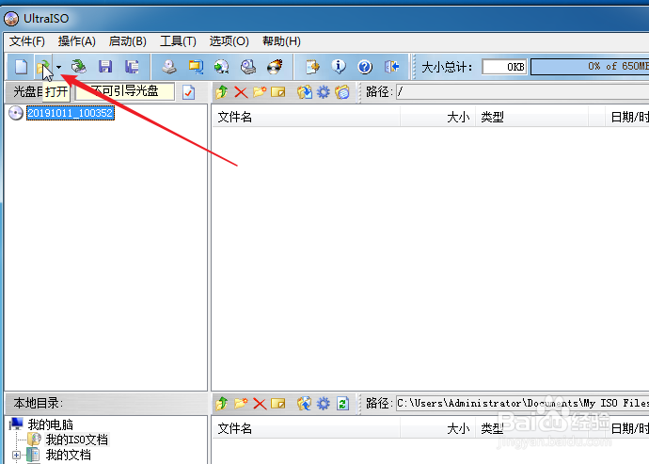Sort image list by 类型 column
This screenshot has height=464, width=649.
[531, 117]
